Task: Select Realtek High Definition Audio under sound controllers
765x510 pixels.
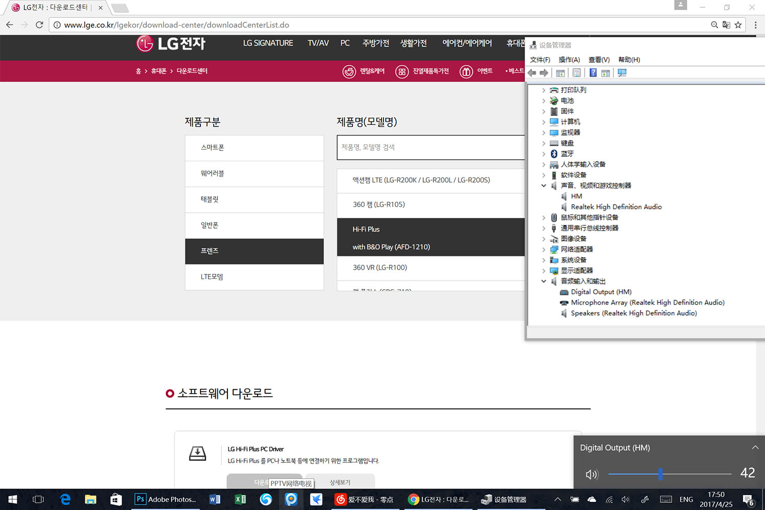Action: pos(616,207)
